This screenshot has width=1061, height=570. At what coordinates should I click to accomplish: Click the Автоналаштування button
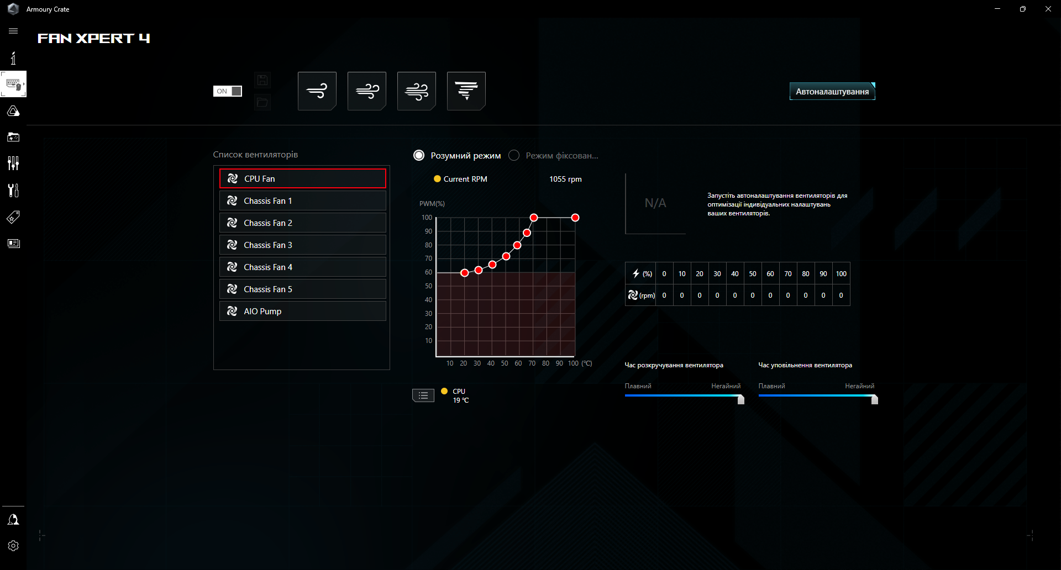832,91
